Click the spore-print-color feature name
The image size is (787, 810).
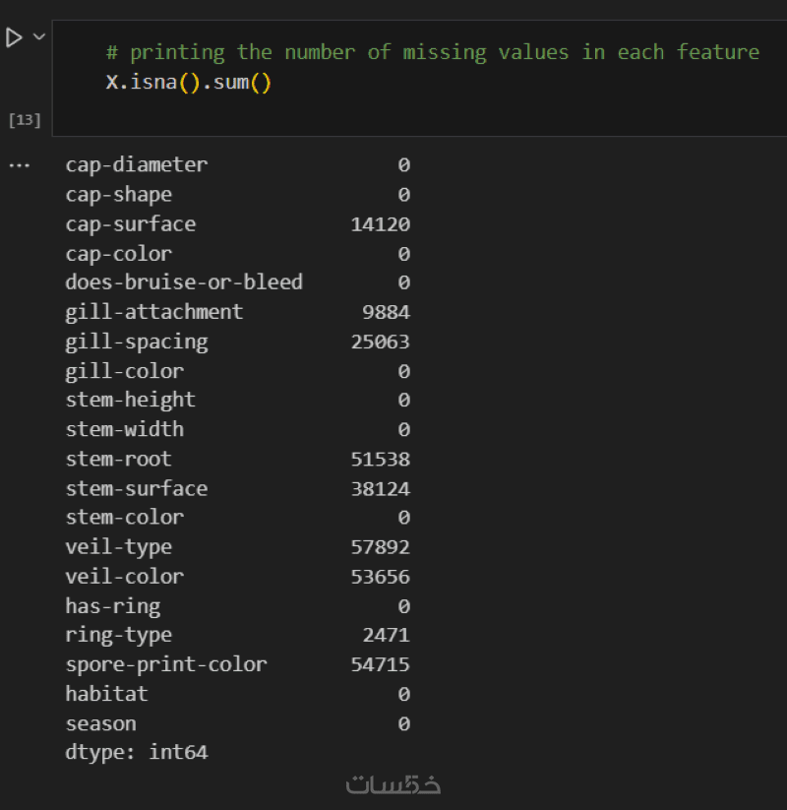click(x=166, y=664)
